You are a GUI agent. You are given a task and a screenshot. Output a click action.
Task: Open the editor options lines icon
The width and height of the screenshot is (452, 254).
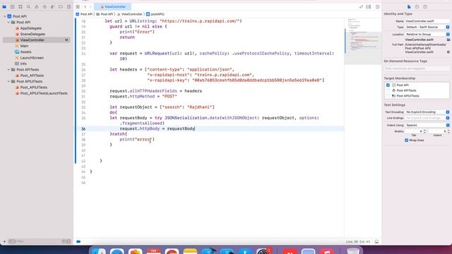coord(369,6)
